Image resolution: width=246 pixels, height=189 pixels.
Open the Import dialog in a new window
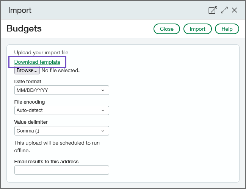[213, 10]
